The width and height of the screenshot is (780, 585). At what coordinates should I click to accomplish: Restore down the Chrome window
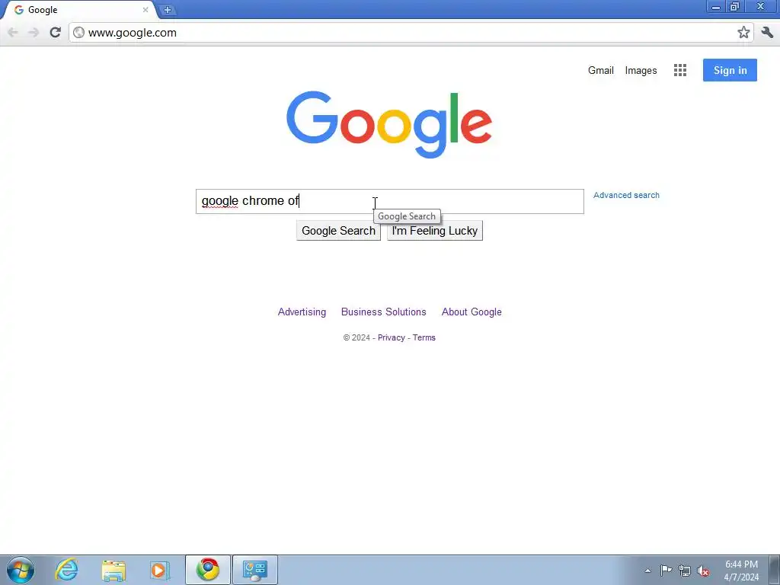(x=734, y=7)
